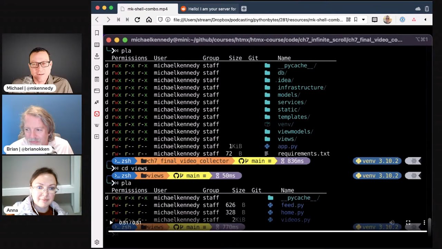Click the 'db/' folder name
Image resolution: width=442 pixels, height=249 pixels.
282,73
